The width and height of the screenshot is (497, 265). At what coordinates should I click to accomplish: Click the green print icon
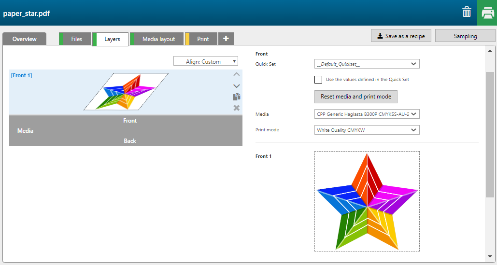coord(487,13)
